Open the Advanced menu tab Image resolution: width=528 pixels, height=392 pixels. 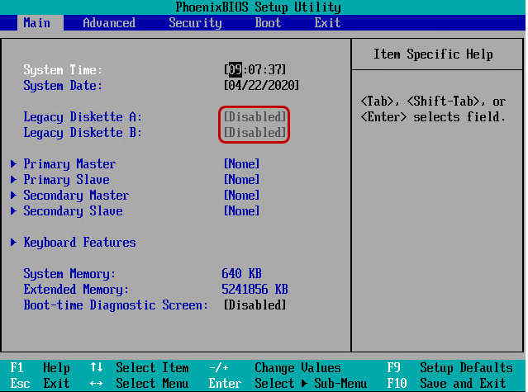109,23
